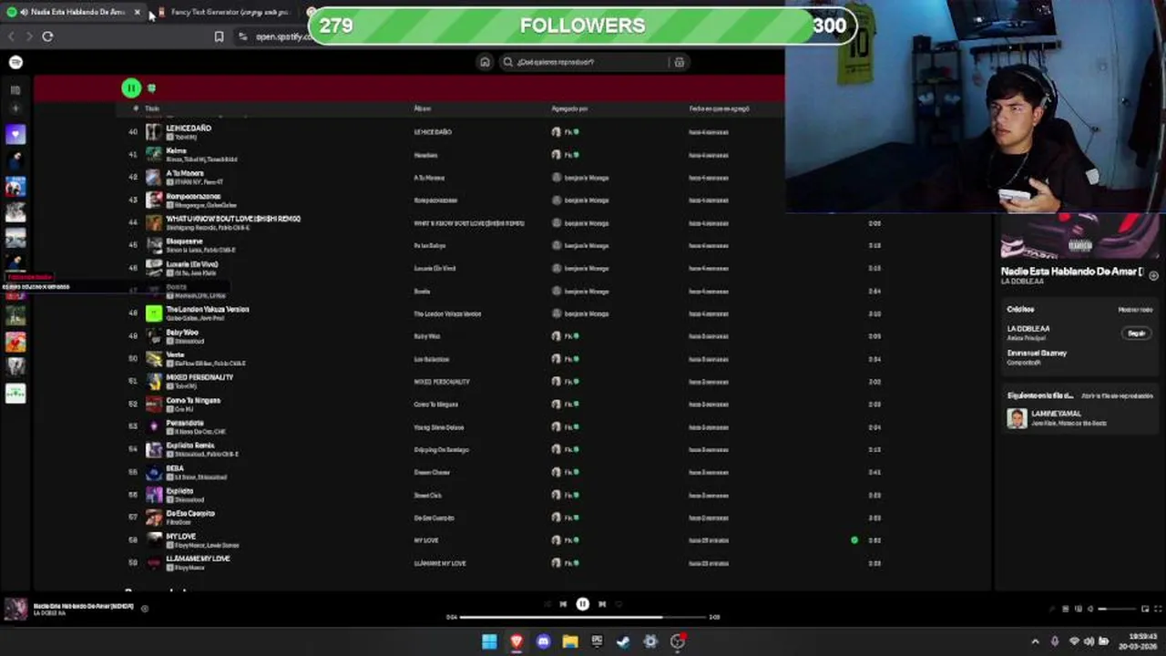
Task: Select the track A Tu Manera
Action: pos(185,173)
